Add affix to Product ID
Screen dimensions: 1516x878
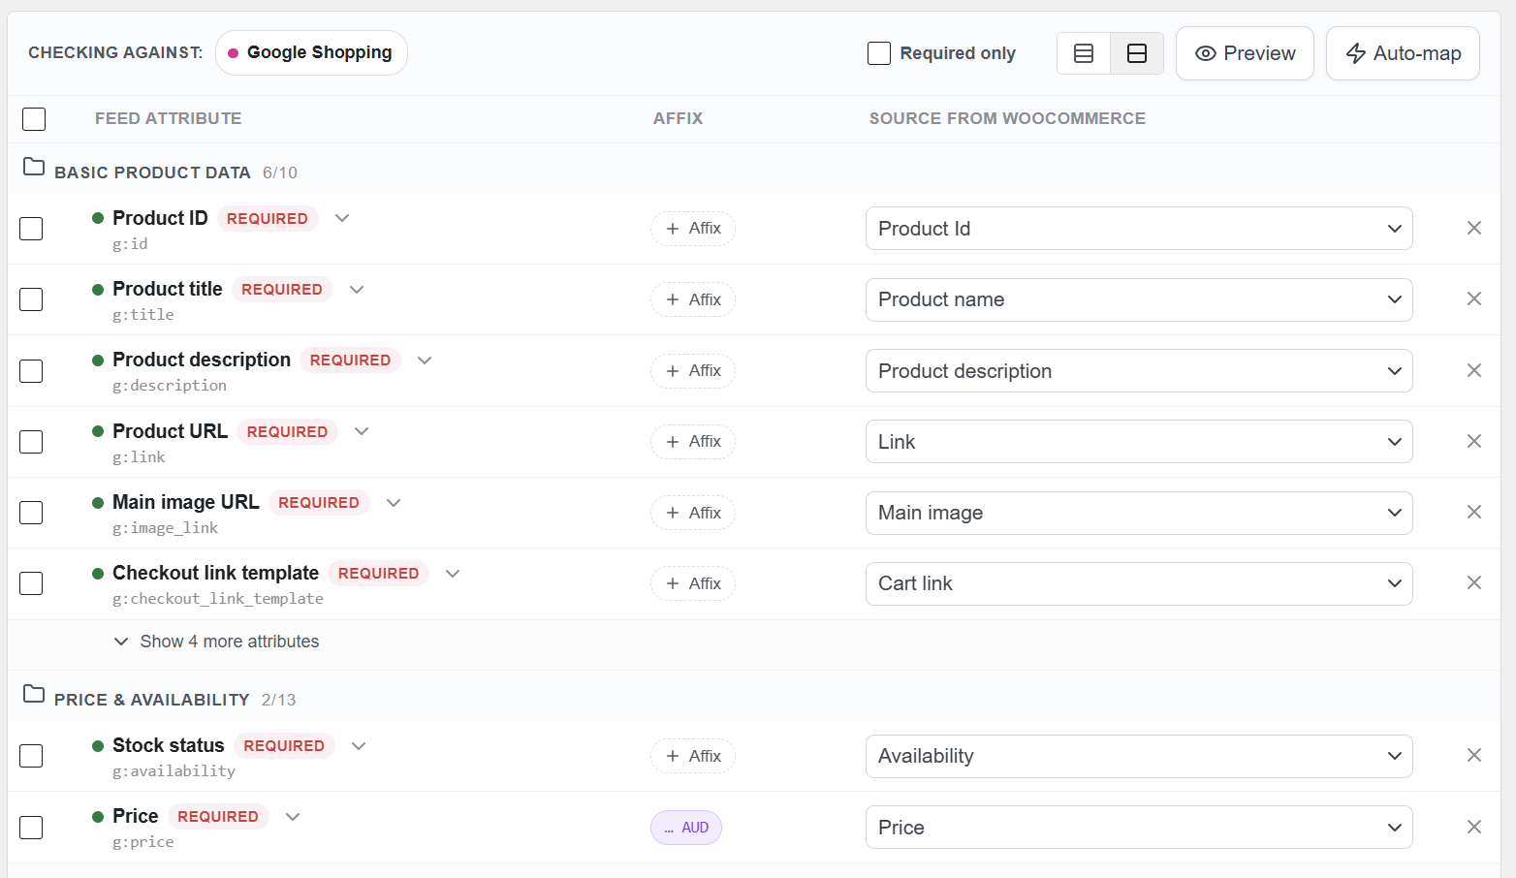point(693,229)
